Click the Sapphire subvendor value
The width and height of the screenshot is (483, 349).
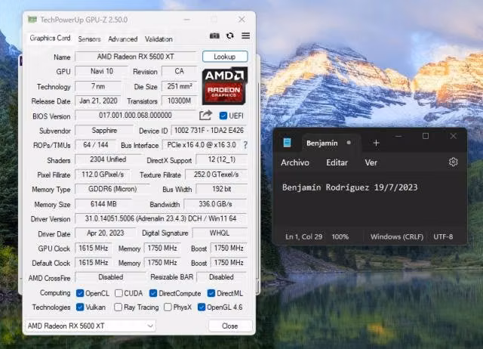point(104,131)
